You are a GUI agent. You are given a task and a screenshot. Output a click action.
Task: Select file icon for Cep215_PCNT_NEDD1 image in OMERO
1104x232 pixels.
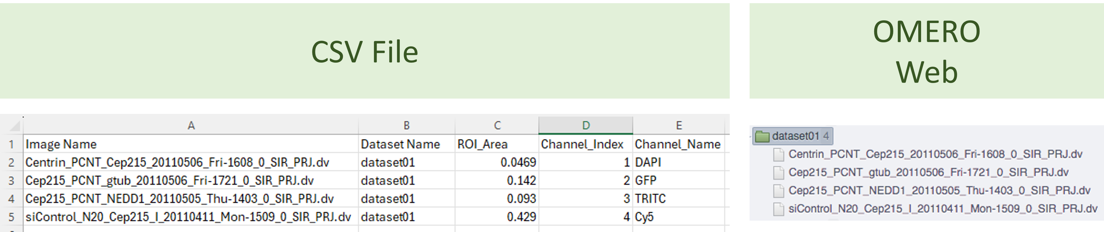779,191
